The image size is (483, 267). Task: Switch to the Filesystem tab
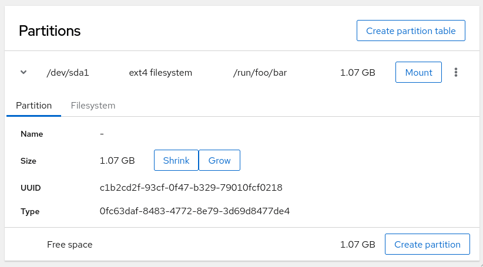point(93,106)
